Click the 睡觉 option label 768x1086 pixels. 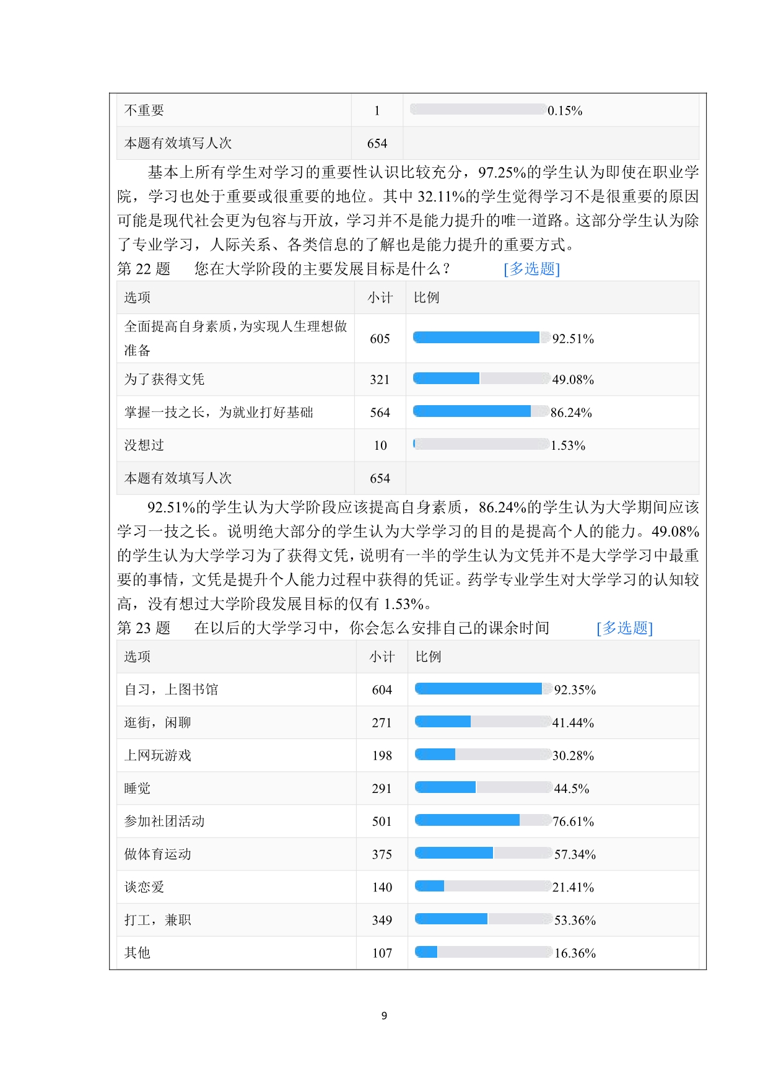(x=137, y=788)
